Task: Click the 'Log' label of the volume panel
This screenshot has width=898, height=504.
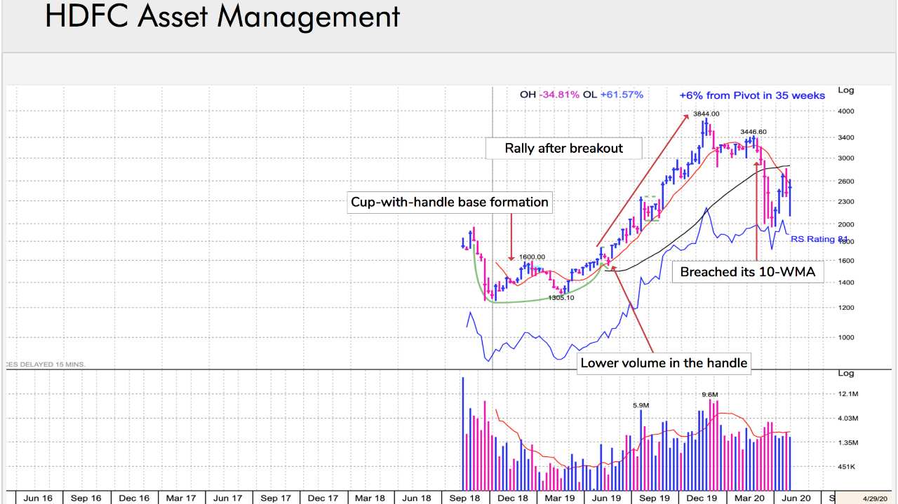Action: point(846,374)
